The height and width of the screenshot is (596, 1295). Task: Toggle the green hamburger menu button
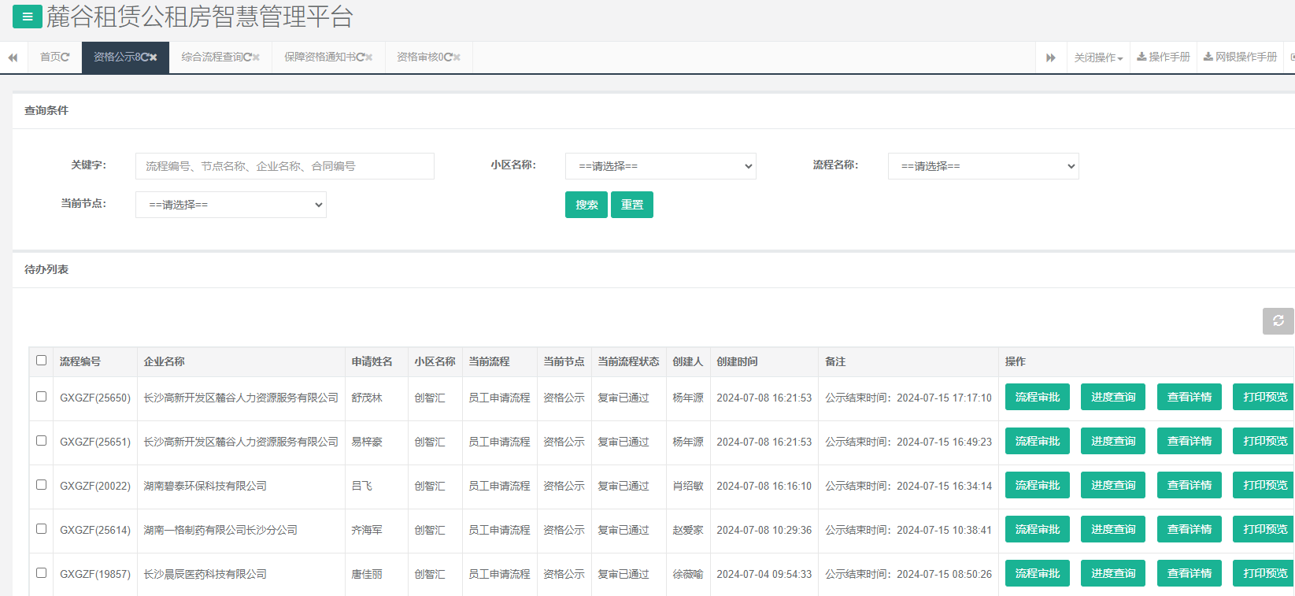point(27,17)
